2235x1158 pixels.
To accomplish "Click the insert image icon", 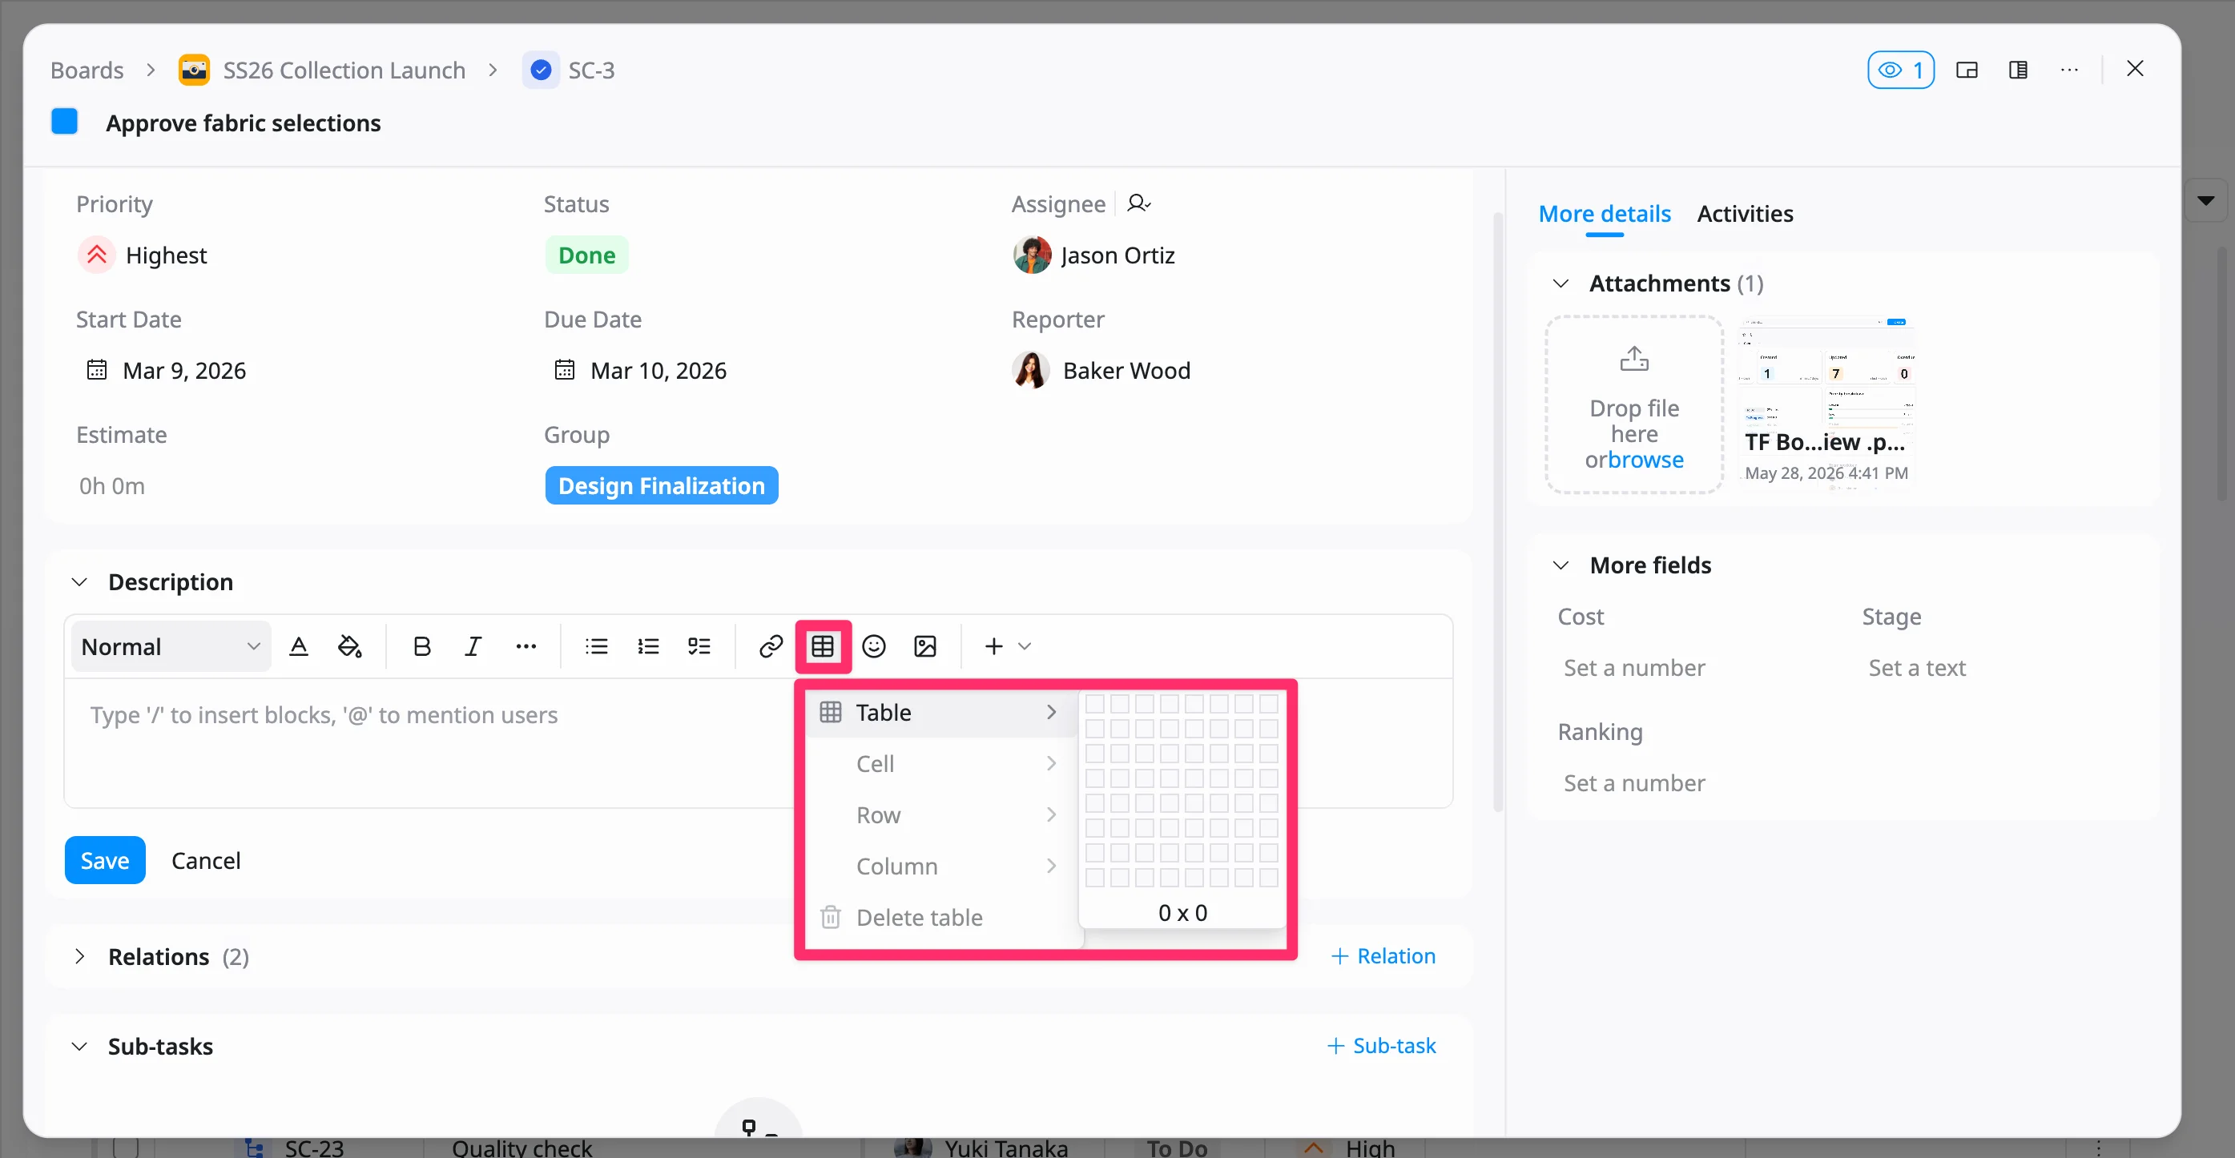I will coord(925,646).
